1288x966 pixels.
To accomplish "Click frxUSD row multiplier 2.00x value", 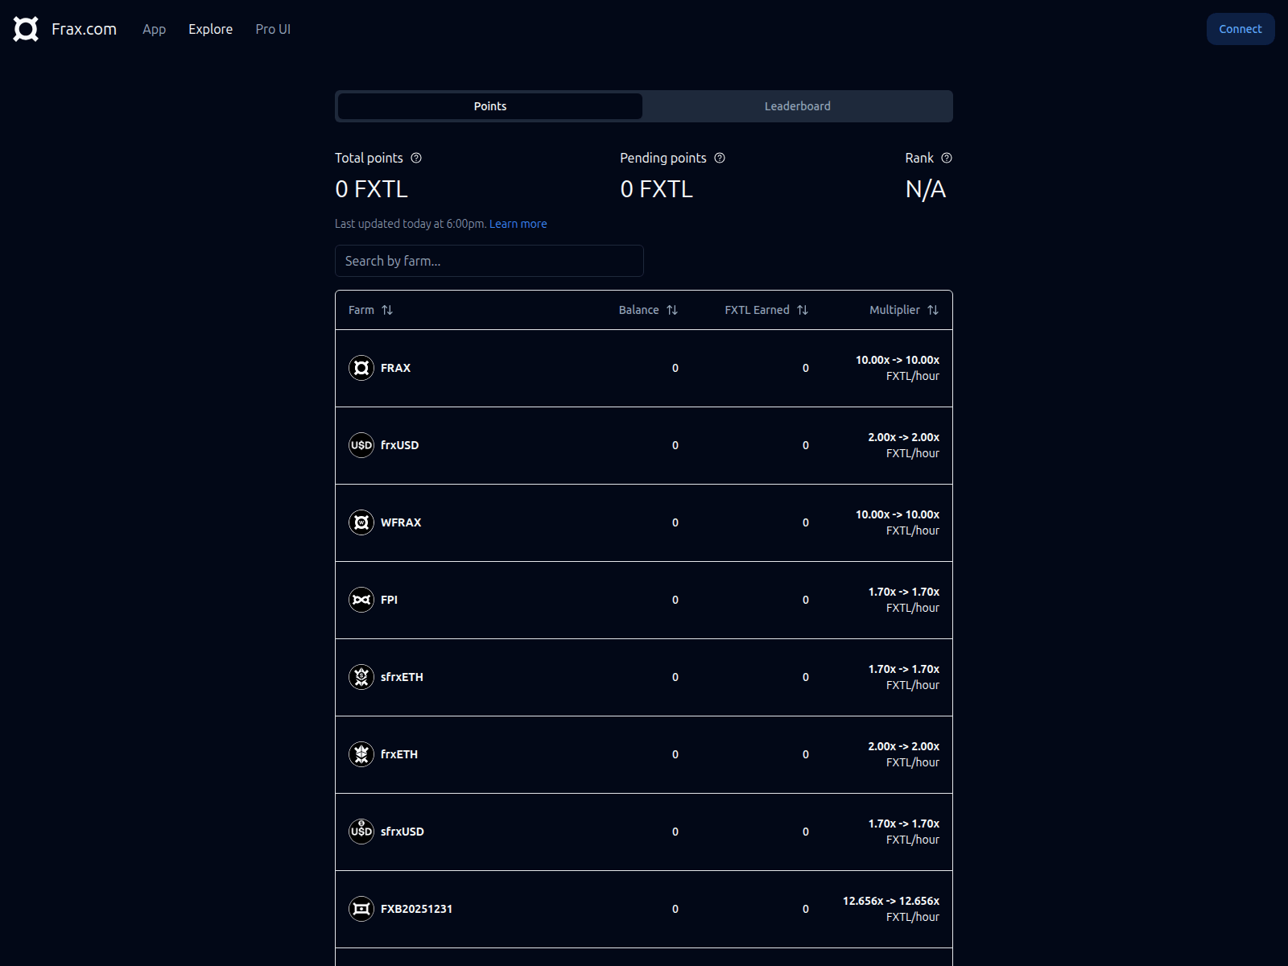I will click(904, 437).
